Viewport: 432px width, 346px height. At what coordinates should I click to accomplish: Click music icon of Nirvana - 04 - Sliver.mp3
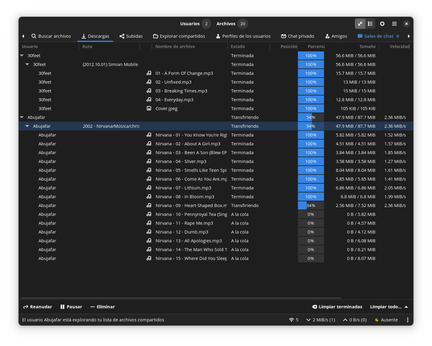pos(149,161)
